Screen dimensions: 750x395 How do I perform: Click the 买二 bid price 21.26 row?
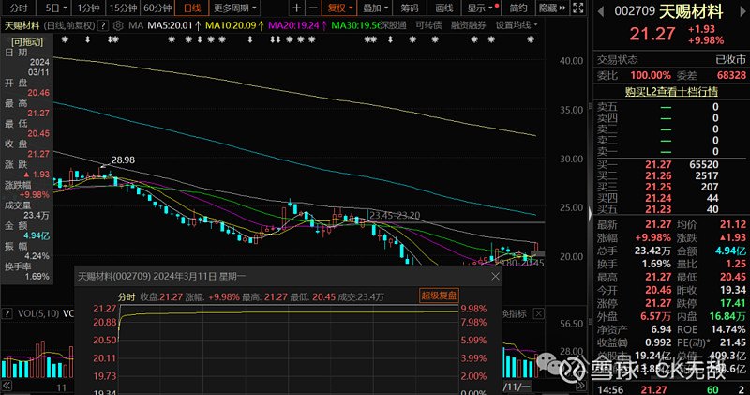pos(671,175)
